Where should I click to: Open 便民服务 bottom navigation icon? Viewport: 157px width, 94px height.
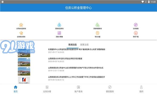coord(110,87)
